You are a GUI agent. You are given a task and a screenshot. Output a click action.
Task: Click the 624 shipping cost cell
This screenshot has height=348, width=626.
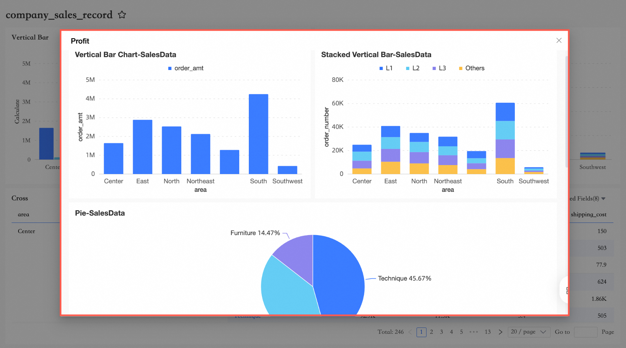[602, 282]
